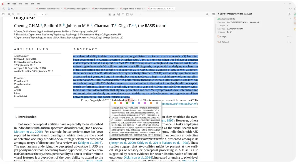Image resolution: width=300 pixels, height=165 pixels.
Task: Select the Text annotation tool
Action: 123,14
